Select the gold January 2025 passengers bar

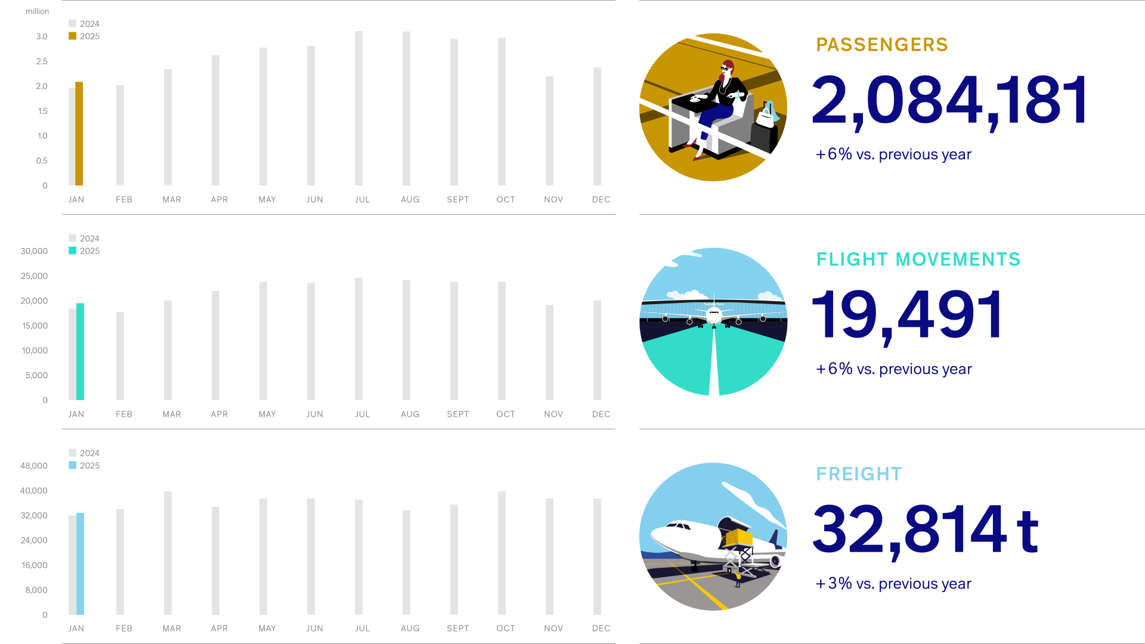point(79,134)
